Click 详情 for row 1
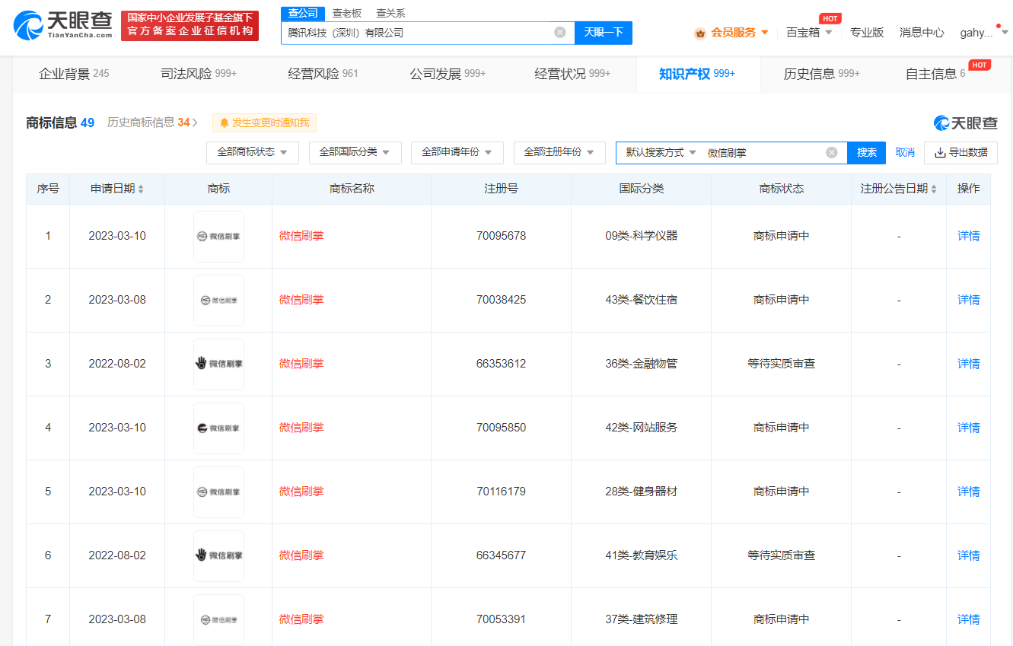Screen dimensions: 1013x646 pos(968,236)
